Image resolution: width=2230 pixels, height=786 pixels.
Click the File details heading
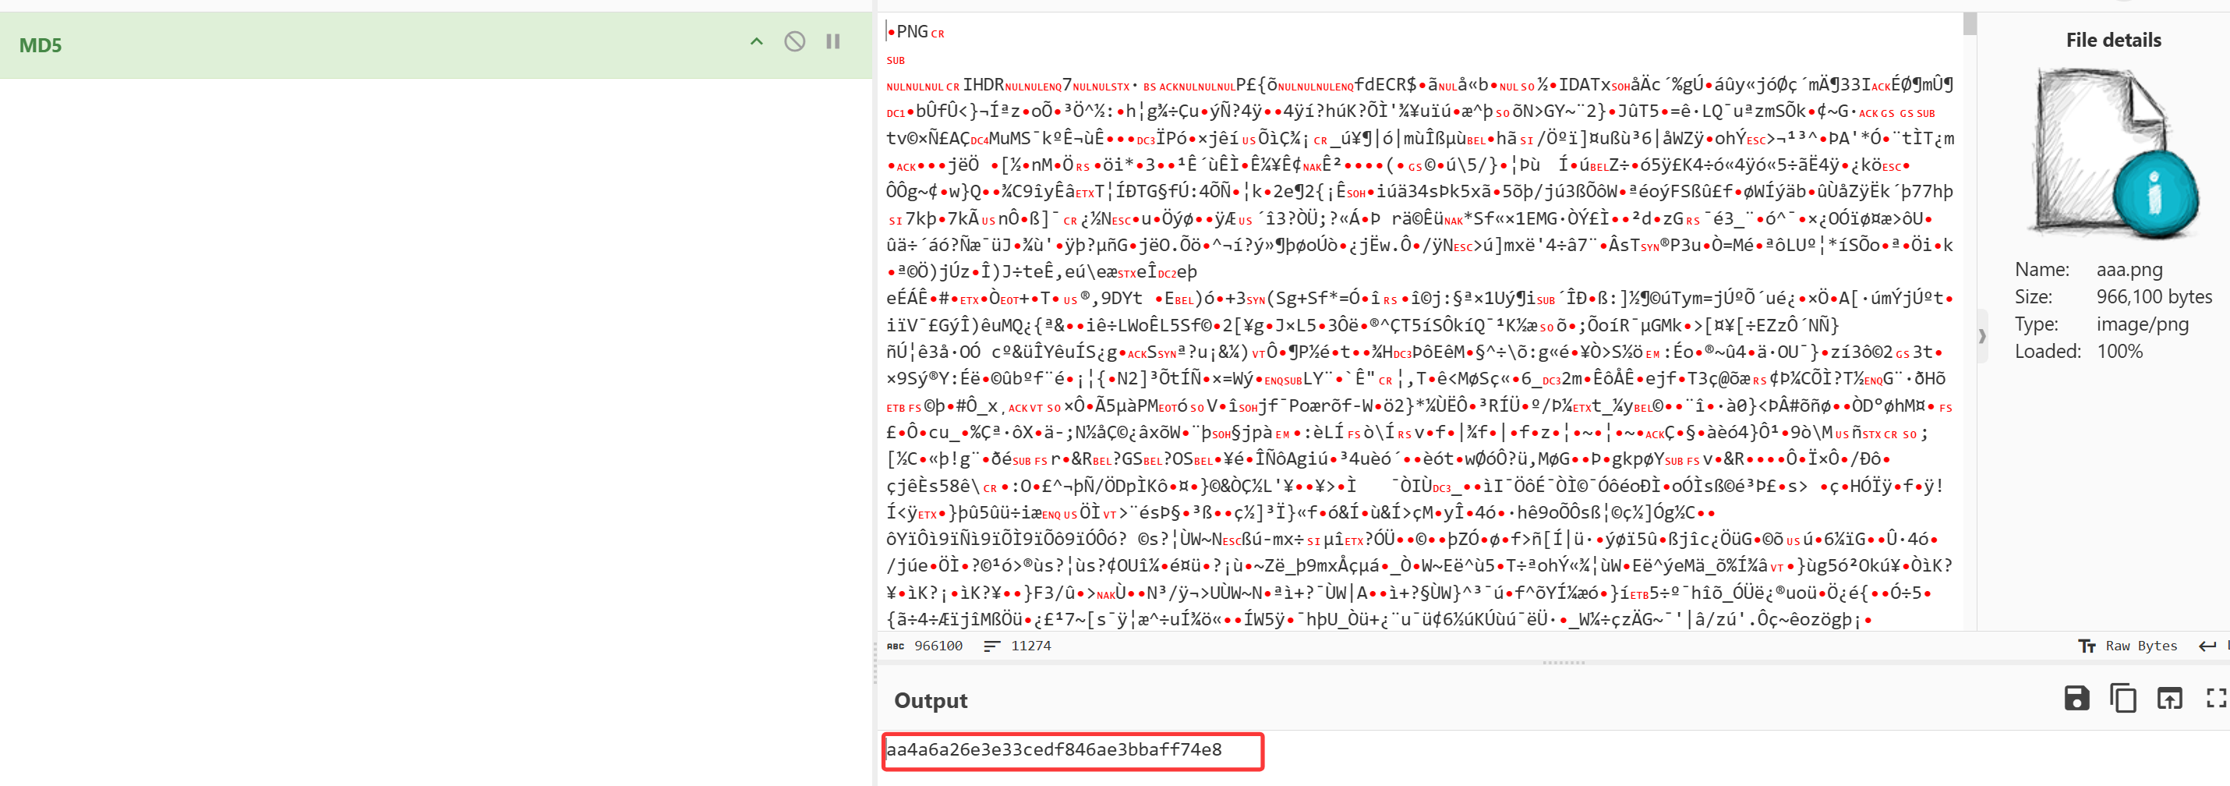2113,40
